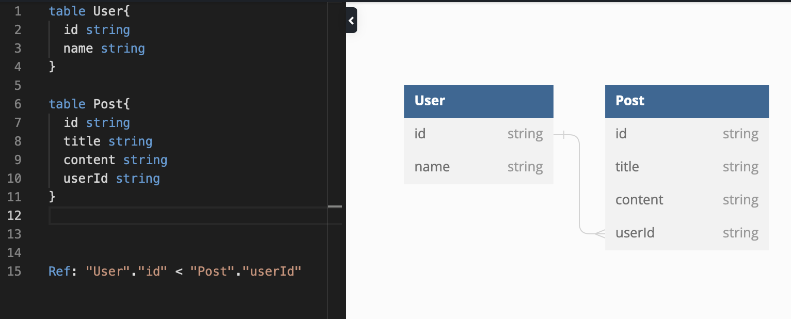The height and width of the screenshot is (319, 791).
Task: Click 'name string' code line in editor
Action: click(104, 48)
